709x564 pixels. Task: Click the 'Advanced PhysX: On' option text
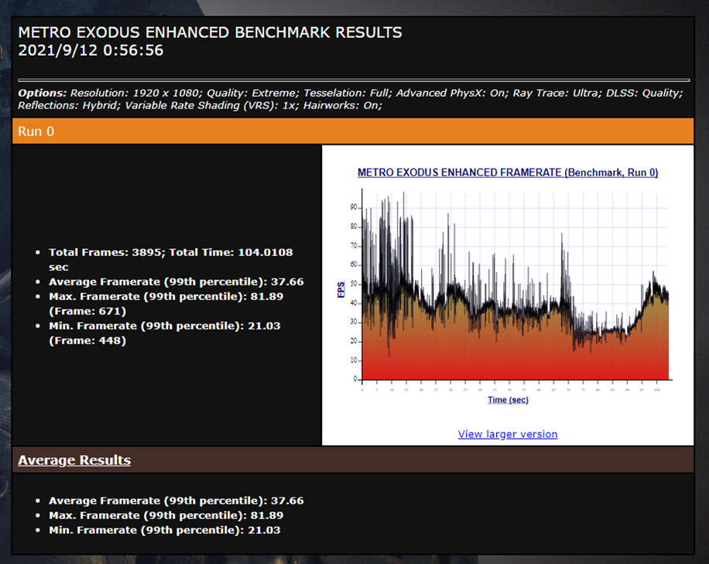pyautogui.click(x=450, y=93)
